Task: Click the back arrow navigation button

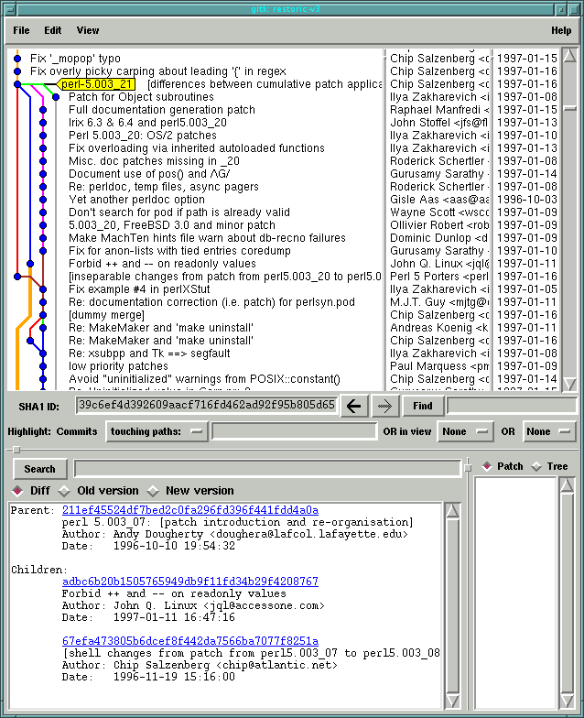Action: 353,406
